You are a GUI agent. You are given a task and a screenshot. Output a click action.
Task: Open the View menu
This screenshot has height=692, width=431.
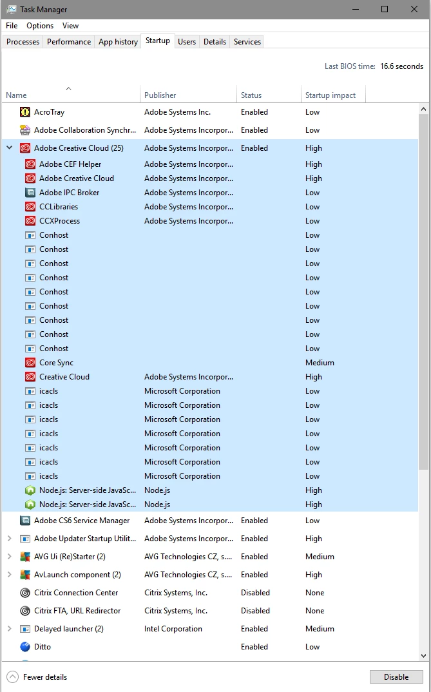[70, 26]
